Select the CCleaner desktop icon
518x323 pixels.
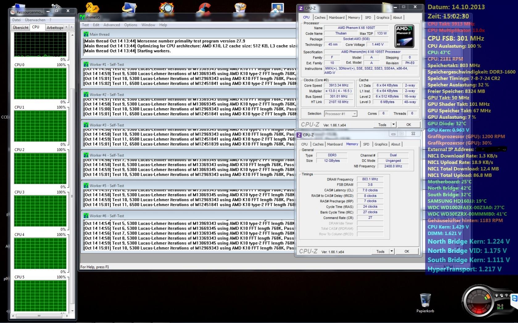(x=204, y=7)
